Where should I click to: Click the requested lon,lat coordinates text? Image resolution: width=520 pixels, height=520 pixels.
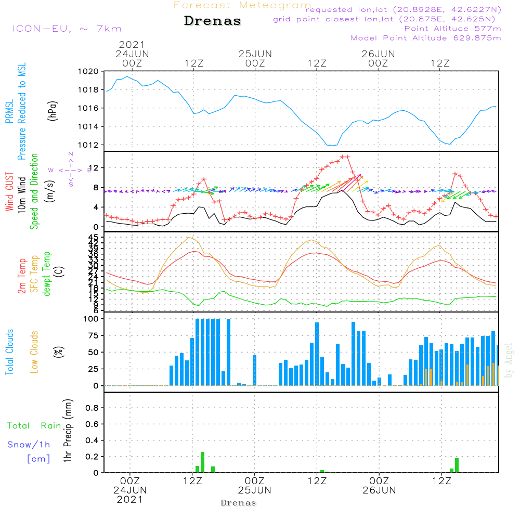(x=404, y=10)
